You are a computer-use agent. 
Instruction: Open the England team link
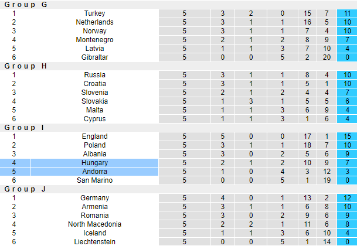click(x=94, y=136)
